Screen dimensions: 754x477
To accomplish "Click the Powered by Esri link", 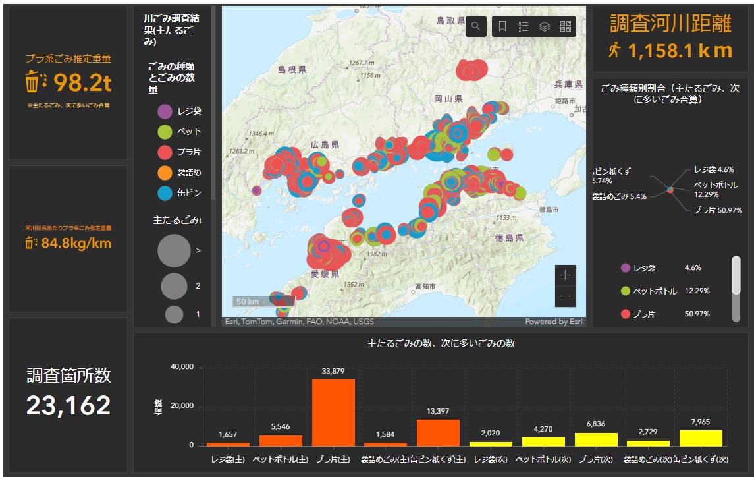I will (553, 322).
